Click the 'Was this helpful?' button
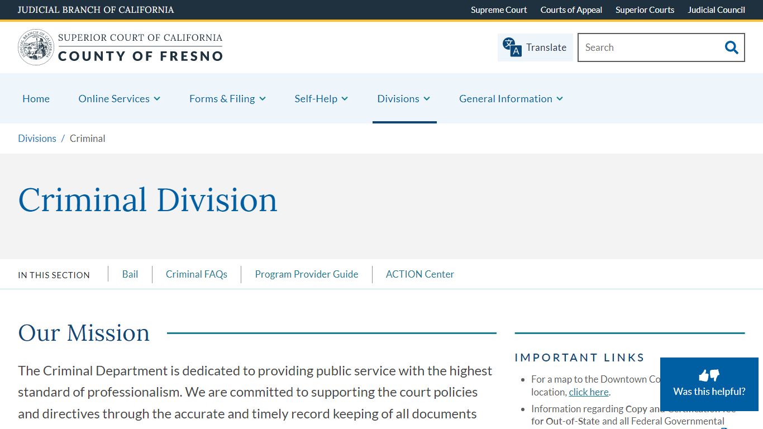 (x=709, y=384)
